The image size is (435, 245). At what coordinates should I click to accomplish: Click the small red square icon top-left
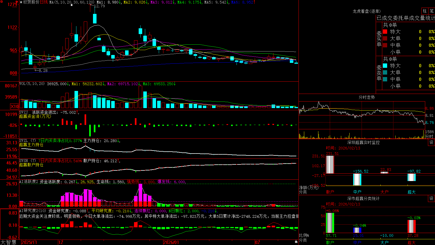2,2
